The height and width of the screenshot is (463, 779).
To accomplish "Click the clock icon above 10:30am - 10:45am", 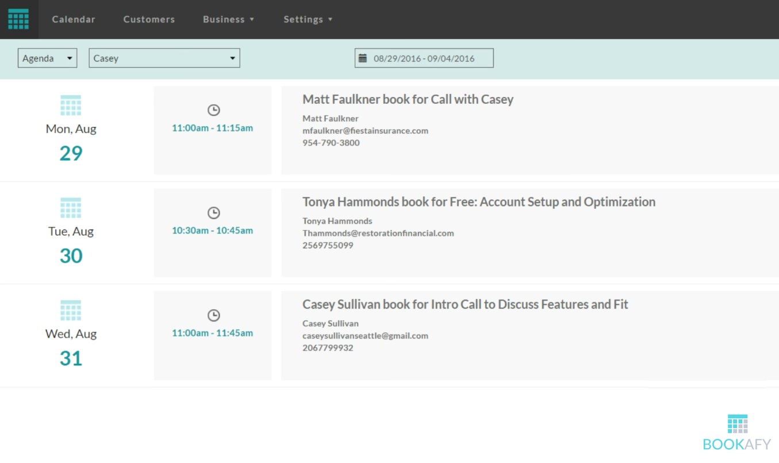I will (x=213, y=213).
